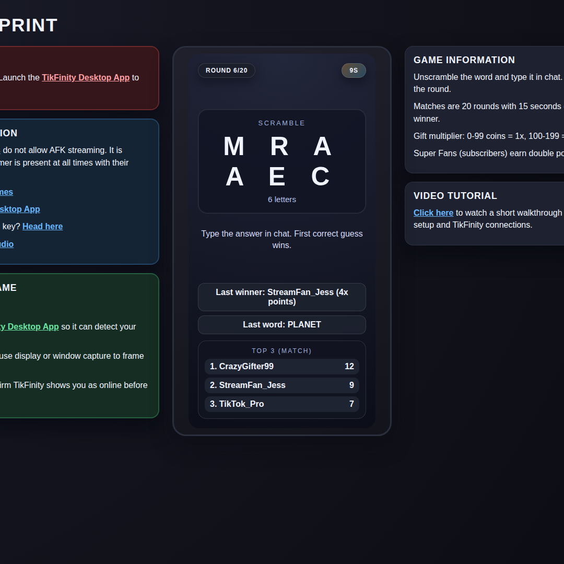Click score 12 next to CrazyGifter99
Viewport: 564px width, 564px height.
[x=349, y=367]
